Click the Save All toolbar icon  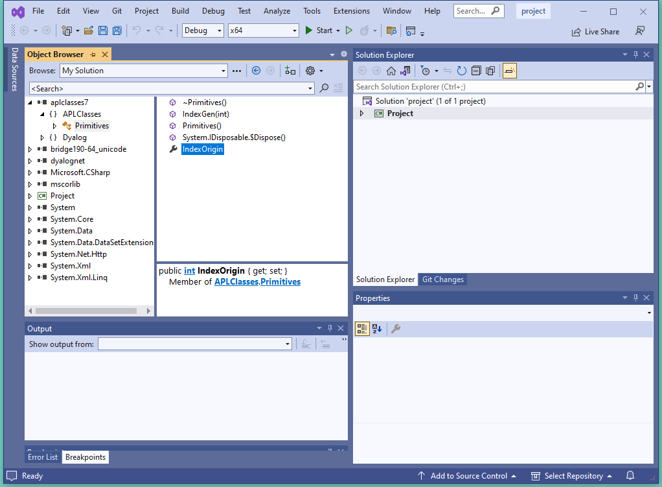click(x=117, y=30)
